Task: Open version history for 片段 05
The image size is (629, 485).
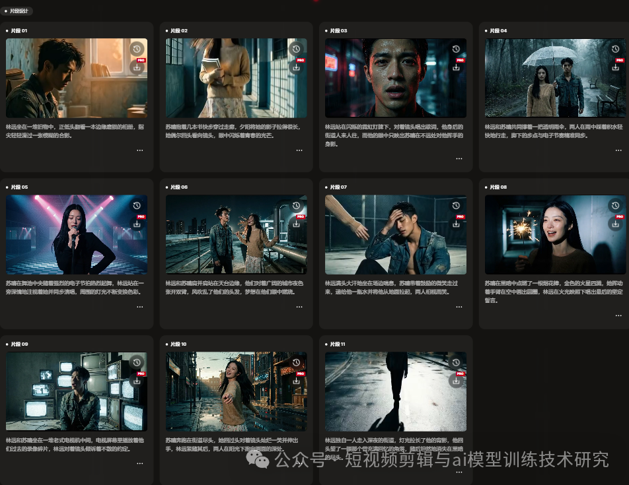Action: [x=137, y=205]
